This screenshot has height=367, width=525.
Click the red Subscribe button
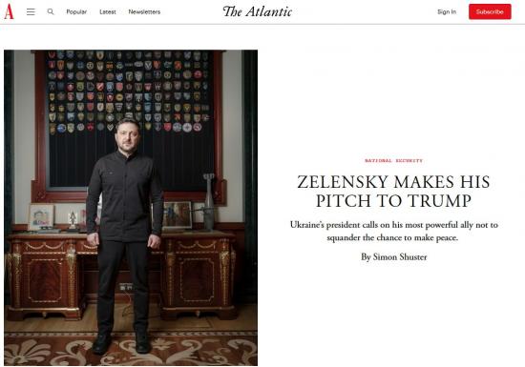[490, 11]
